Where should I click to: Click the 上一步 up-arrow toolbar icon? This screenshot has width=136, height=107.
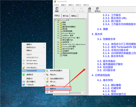pyautogui.click(x=65, y=9)
